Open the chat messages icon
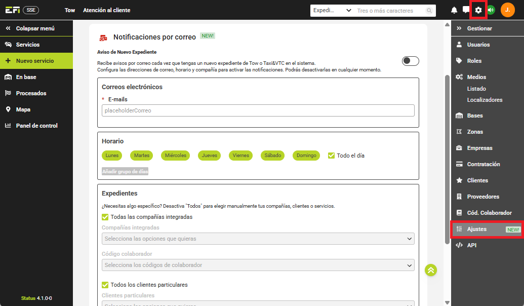The width and height of the screenshot is (524, 306). pyautogui.click(x=466, y=10)
